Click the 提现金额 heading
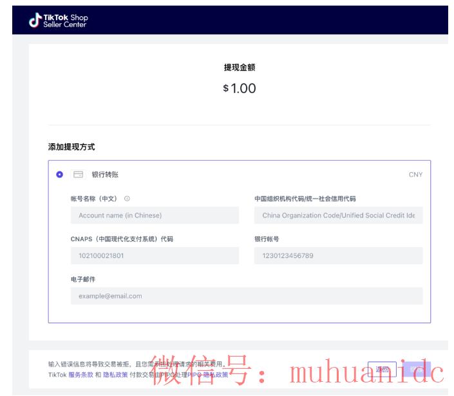This screenshot has width=454, height=396. 239,68
